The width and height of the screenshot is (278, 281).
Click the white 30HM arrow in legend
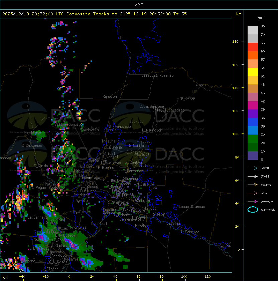point(253,176)
